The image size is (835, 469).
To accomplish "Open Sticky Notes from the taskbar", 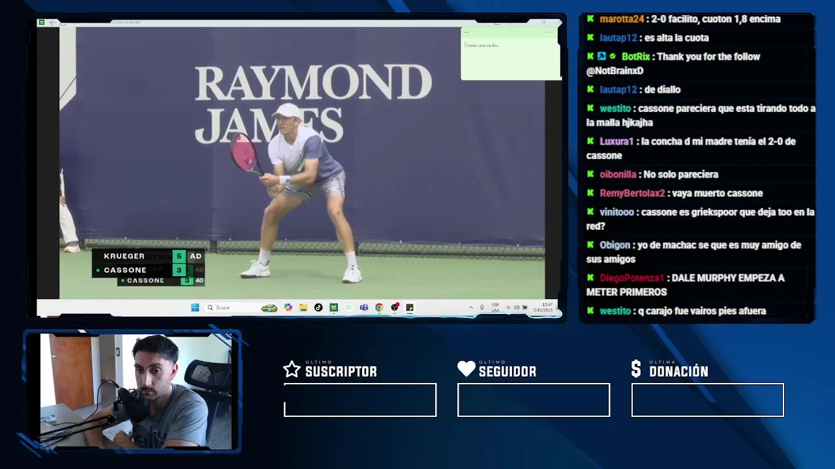I will (410, 307).
